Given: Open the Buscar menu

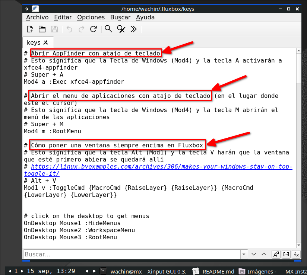Looking at the screenshot, I should point(120,17).
